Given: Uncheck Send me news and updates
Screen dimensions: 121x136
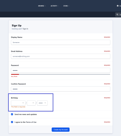Looking at the screenshot, I should 12,114.
